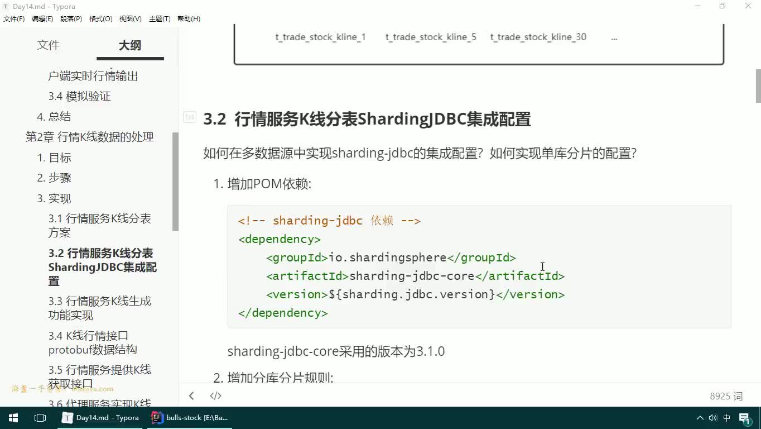Click the document vertical scrollbar thumb
Viewport: 761px width, 429px height.
pos(758,86)
